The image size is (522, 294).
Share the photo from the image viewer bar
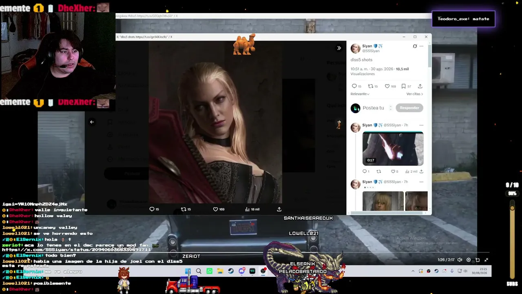(279, 209)
